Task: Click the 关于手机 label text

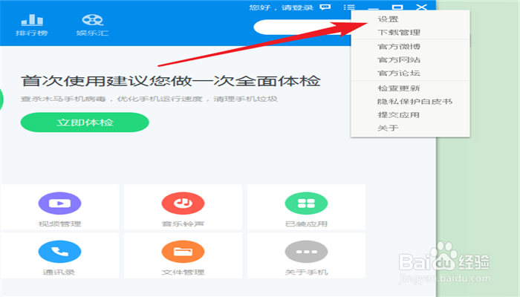Action: point(306,272)
